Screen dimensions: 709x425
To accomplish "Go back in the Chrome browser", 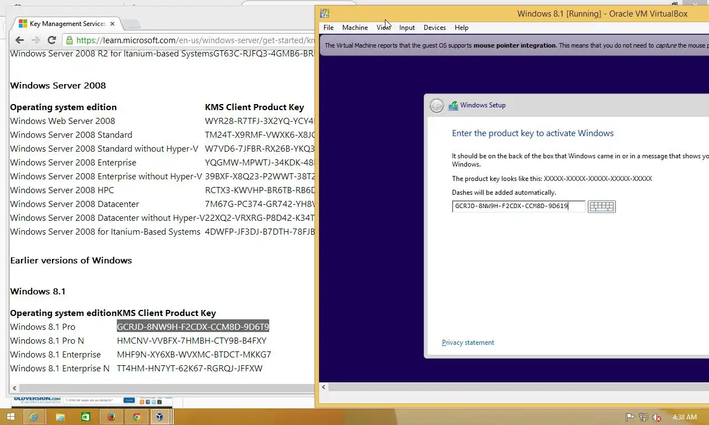I will pyautogui.click(x=20, y=40).
